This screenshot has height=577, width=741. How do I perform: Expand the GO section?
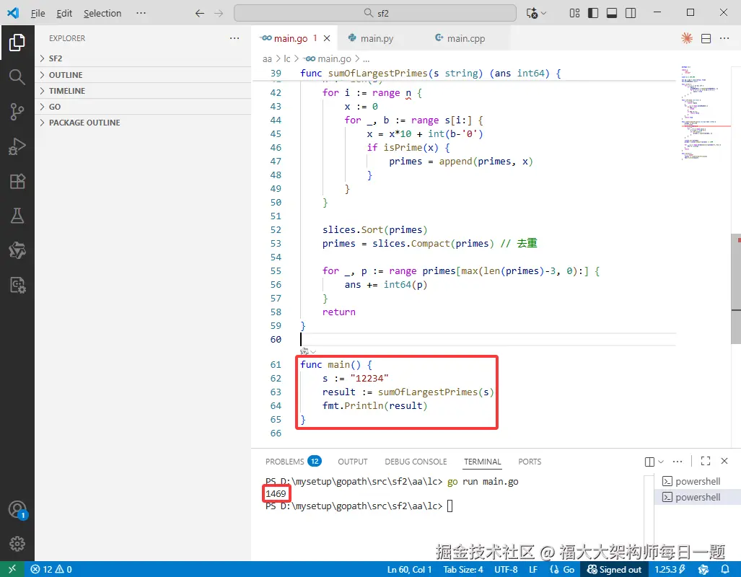click(x=143, y=107)
